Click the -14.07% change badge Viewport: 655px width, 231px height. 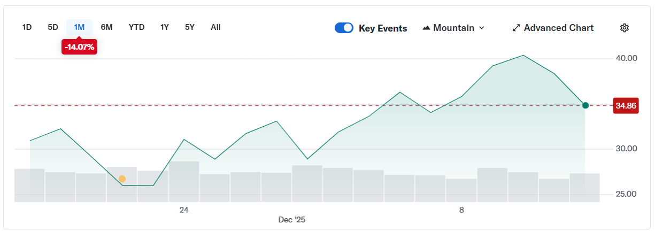[x=79, y=47]
